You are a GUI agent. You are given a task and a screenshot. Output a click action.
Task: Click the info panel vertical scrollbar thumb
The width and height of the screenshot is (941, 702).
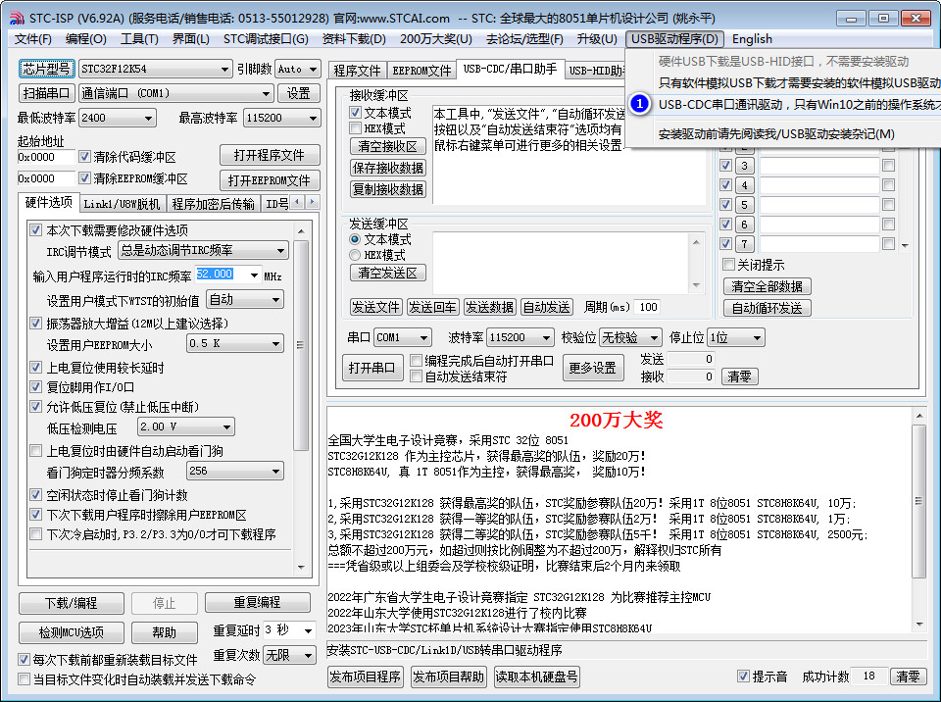[x=918, y=501]
